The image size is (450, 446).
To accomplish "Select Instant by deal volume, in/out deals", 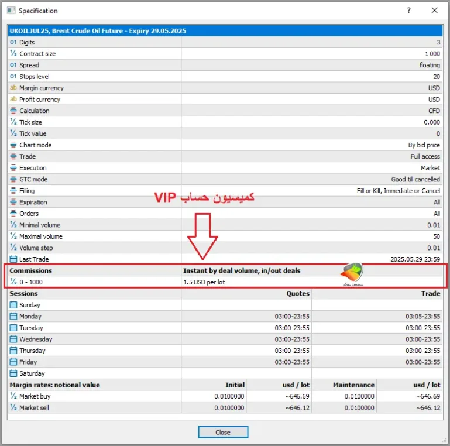I will (x=242, y=270).
